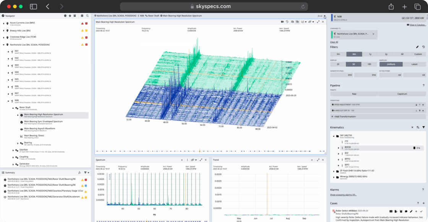The height and width of the screenshot is (222, 428).
Task: Open the book icon on the Roller Defect case
Action: click(391, 211)
